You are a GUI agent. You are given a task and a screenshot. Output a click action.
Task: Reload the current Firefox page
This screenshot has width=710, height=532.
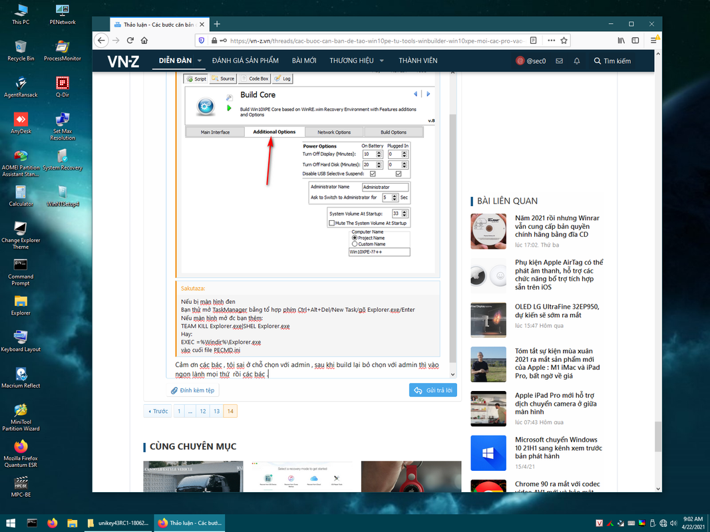[x=130, y=41]
